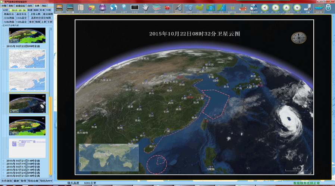Screen dimensions: 335x186
Task: Select the hand (手工) tool icon
Action: point(145,9)
